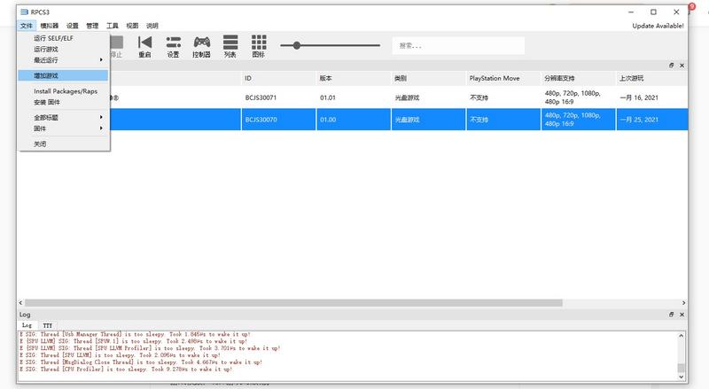
Task: Click in the 搜索 search field
Action: [458, 46]
